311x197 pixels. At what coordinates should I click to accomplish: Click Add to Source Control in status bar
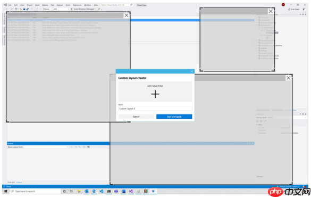click(x=289, y=186)
